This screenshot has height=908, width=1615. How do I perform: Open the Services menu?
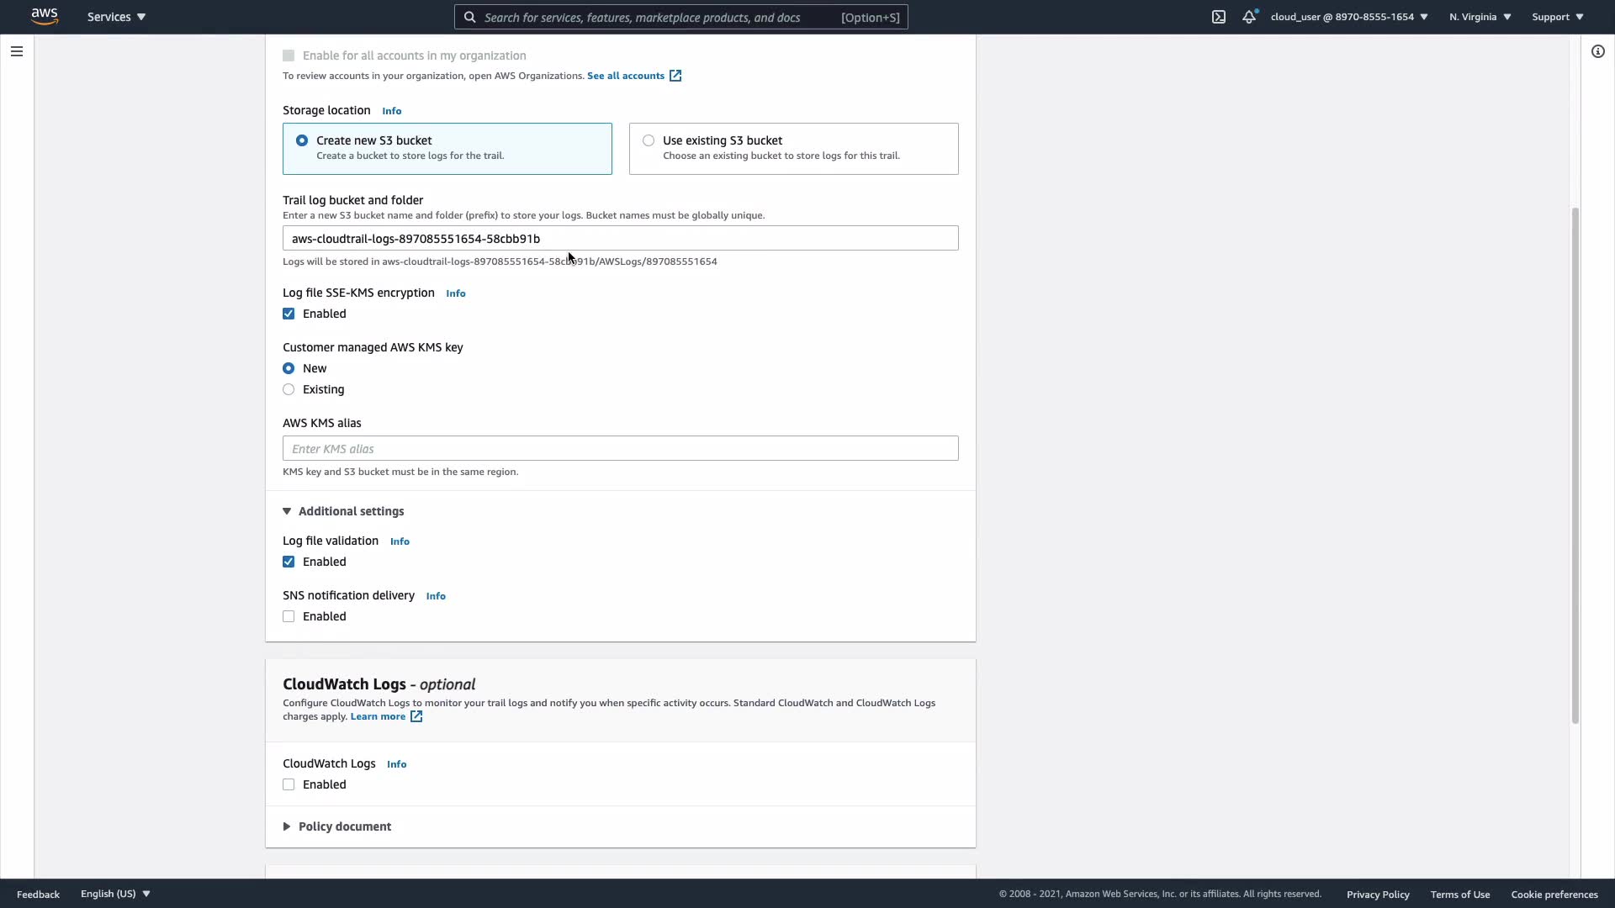coord(116,17)
